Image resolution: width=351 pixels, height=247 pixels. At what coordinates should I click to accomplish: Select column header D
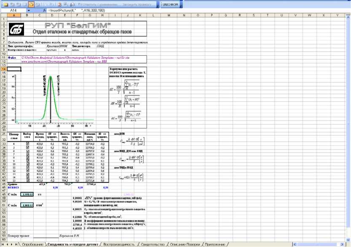pos(52,16)
